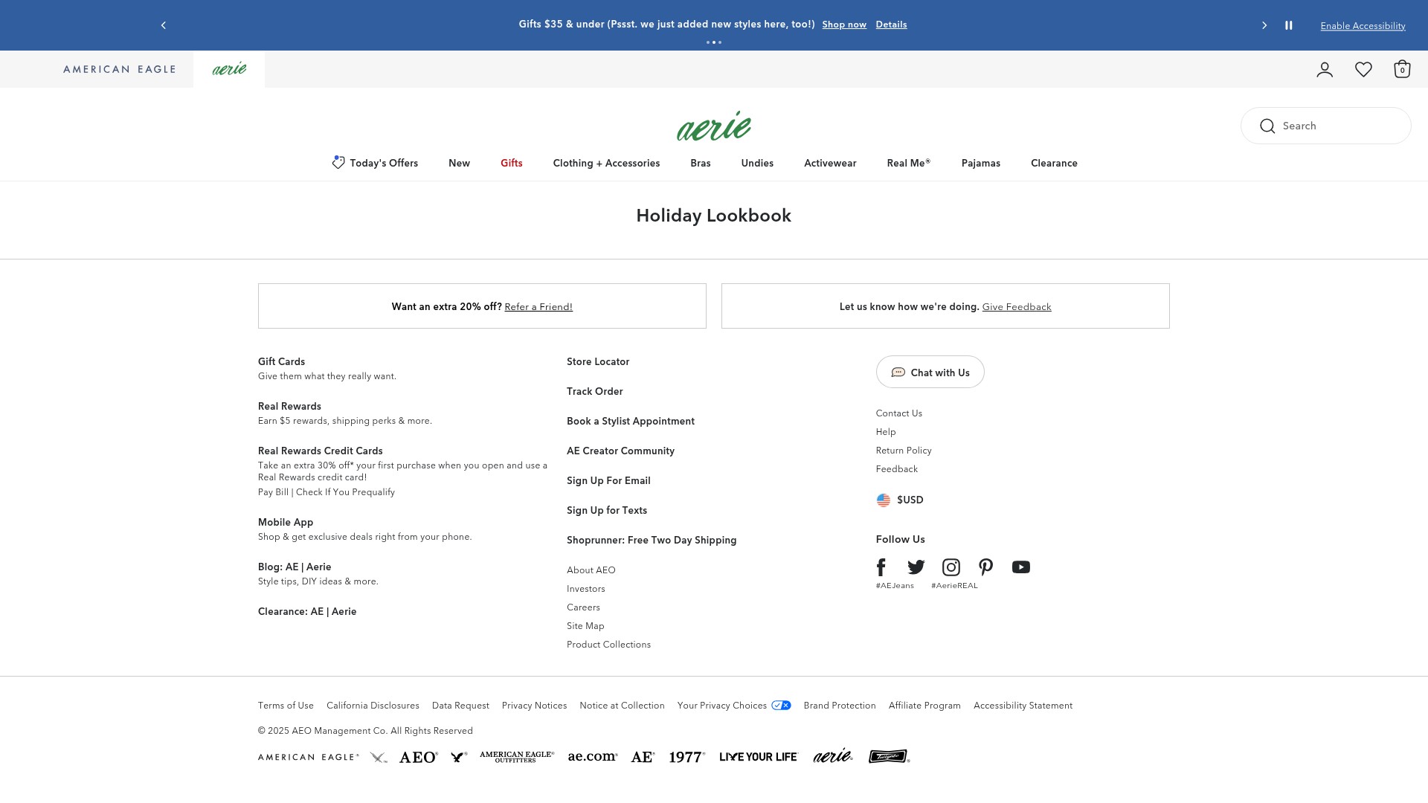Open the New menu item
Screen dimensions: 1428x803
pyautogui.click(x=459, y=163)
